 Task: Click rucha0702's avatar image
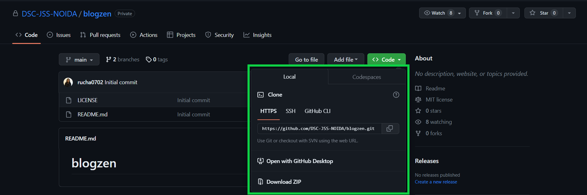click(x=68, y=82)
